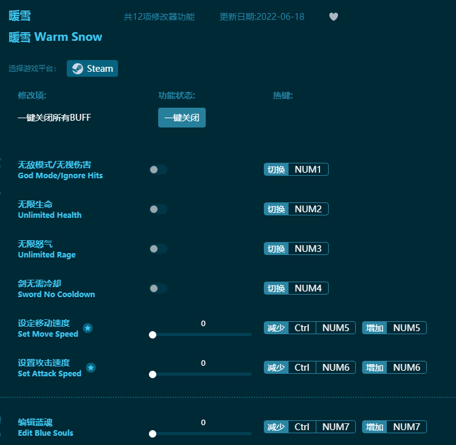456x445 pixels.
Task: Click 共12项修改器功能 text
Action: click(159, 17)
